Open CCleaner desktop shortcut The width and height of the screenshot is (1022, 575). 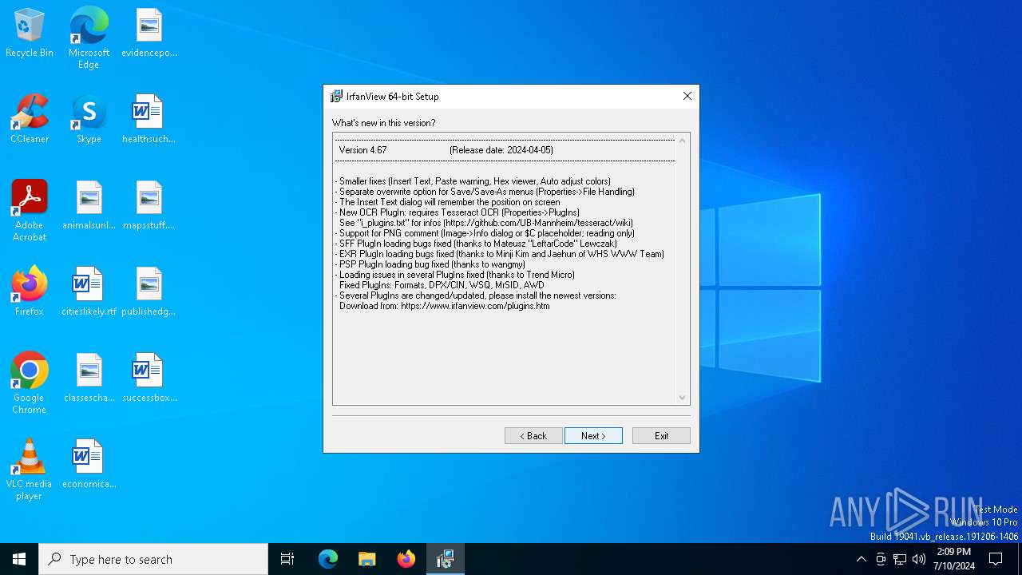point(30,119)
